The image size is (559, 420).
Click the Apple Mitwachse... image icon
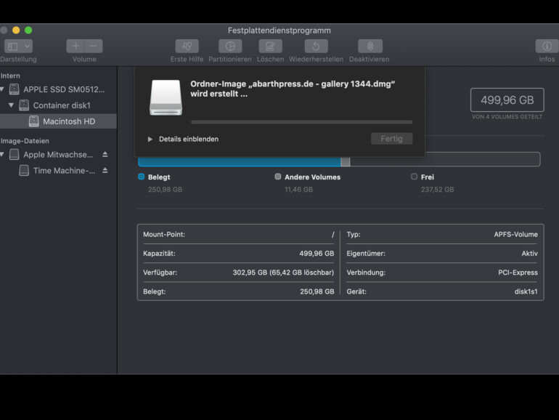pyautogui.click(x=15, y=155)
